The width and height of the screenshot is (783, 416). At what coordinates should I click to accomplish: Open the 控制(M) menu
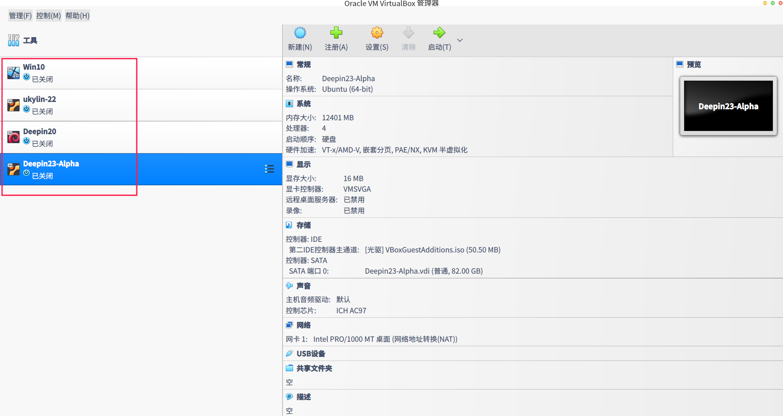48,15
